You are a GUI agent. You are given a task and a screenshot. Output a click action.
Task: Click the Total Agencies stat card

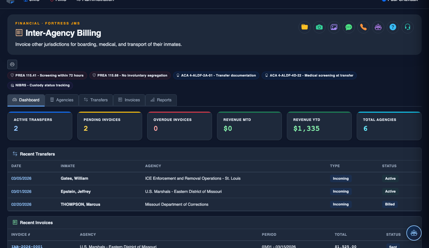pos(389,126)
